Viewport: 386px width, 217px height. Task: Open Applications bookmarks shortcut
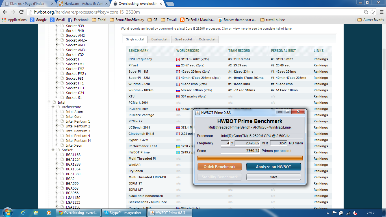coord(14,20)
